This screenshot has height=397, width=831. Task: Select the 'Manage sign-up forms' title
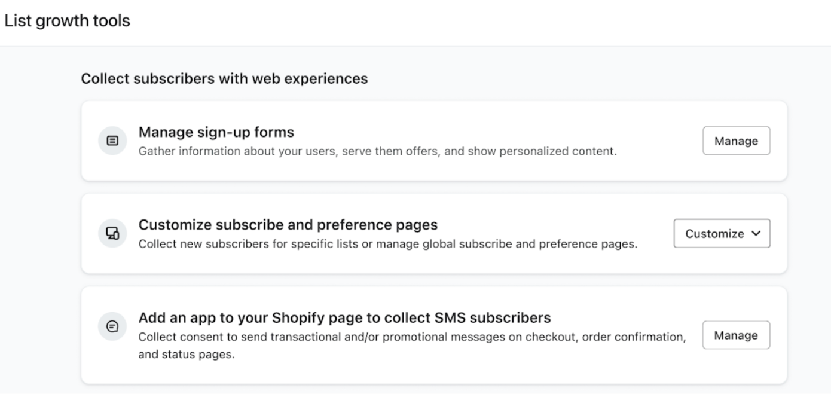click(216, 132)
